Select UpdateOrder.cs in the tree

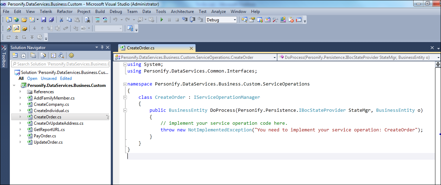tap(48, 142)
